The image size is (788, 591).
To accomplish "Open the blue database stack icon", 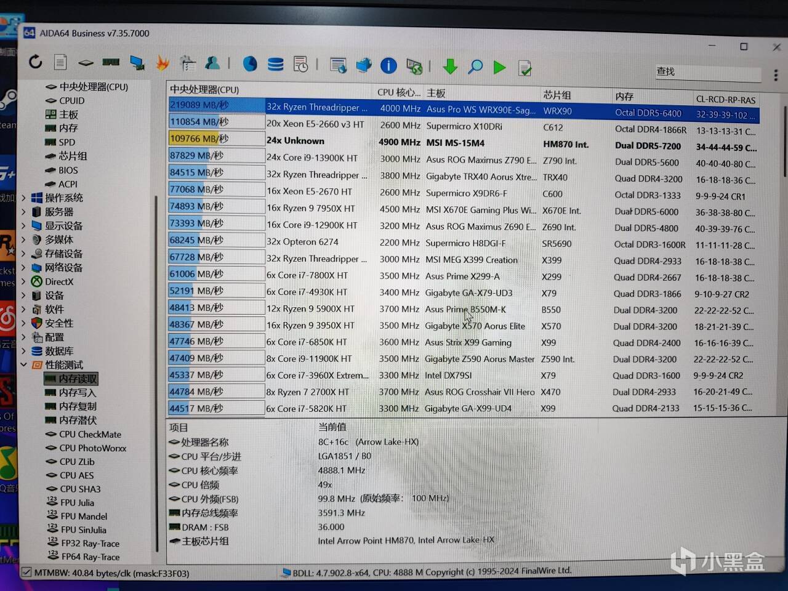I will click(x=275, y=63).
